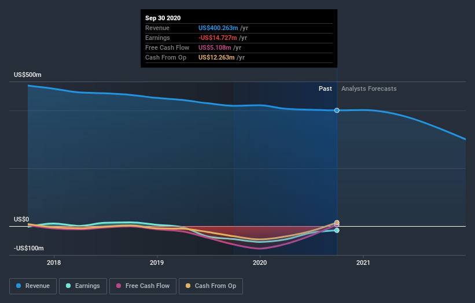This screenshot has width=475, height=303.
Task: Click the blue Revenue data point marker
Action: [x=337, y=110]
